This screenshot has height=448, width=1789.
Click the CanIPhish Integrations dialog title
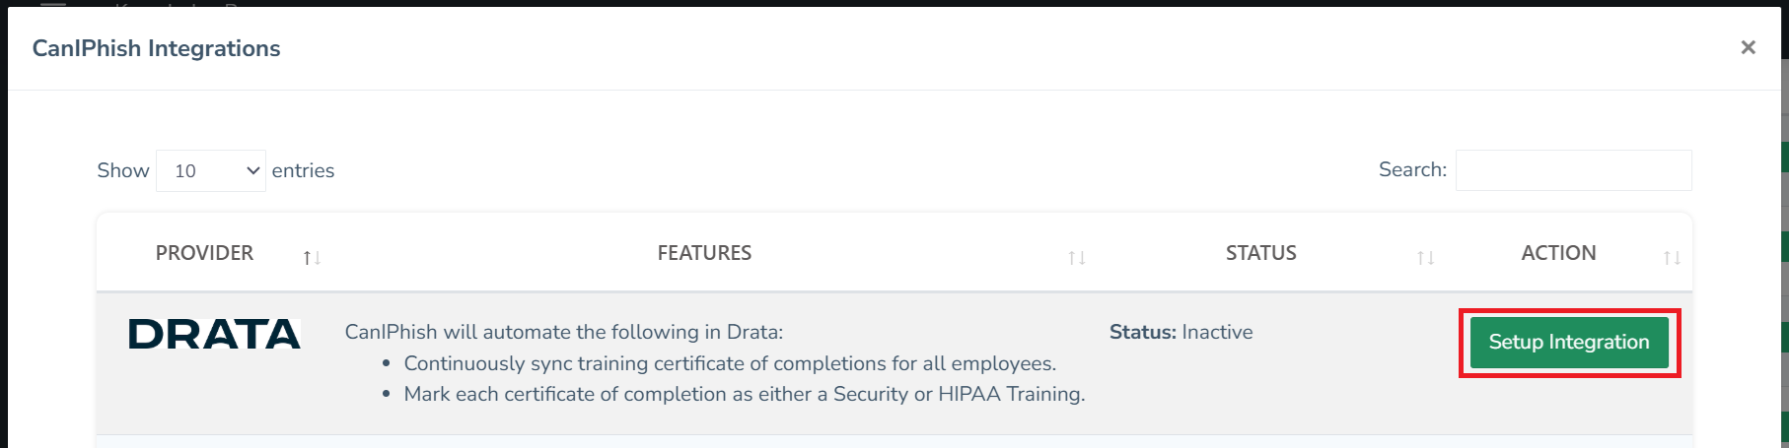pyautogui.click(x=156, y=48)
